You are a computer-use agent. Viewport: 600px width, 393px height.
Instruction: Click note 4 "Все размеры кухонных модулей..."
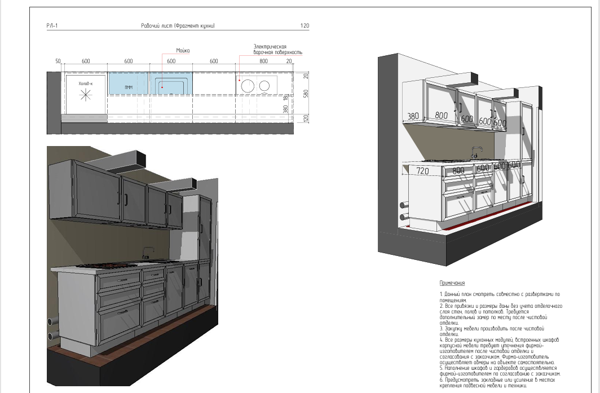coord(499,351)
